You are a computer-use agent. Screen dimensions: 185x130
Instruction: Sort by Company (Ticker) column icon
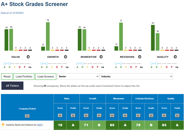27,116
